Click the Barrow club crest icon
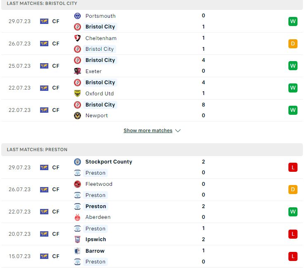This screenshot has height=268, width=307. (x=78, y=251)
